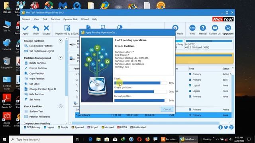The height and width of the screenshot is (143, 255).
Task: Open the Mail app from taskbar
Action: coord(115,139)
